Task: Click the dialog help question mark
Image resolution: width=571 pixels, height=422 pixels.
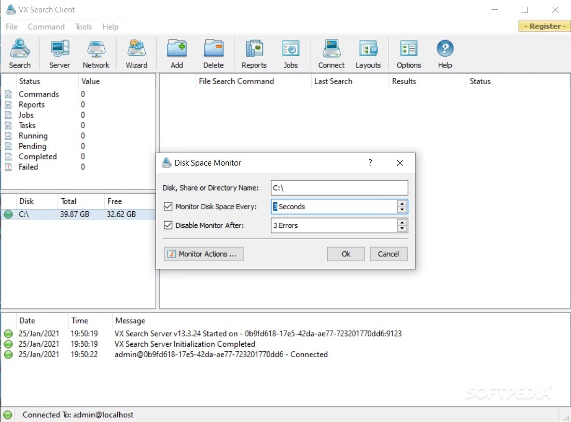Action: [x=370, y=162]
